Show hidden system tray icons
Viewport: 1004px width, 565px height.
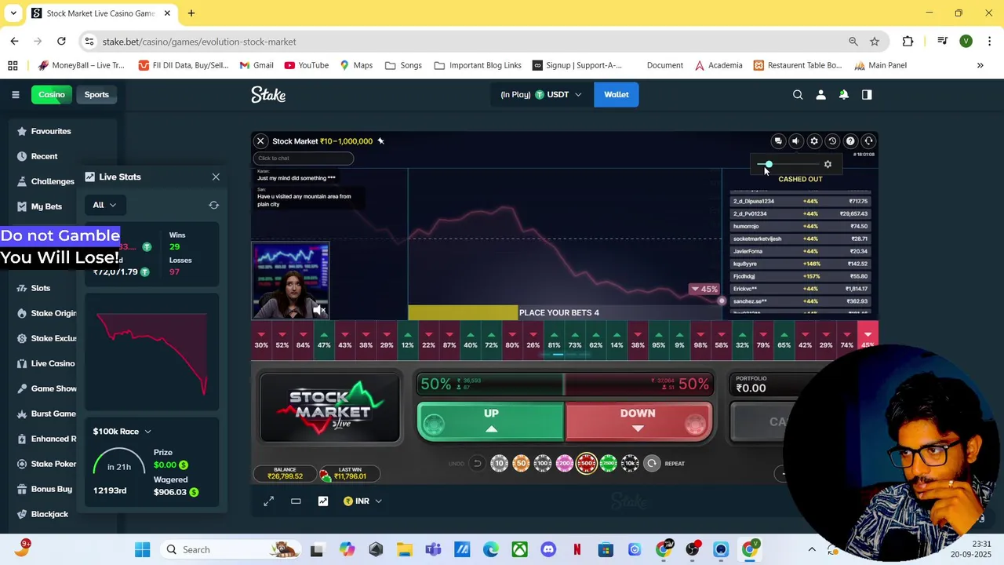(x=812, y=549)
